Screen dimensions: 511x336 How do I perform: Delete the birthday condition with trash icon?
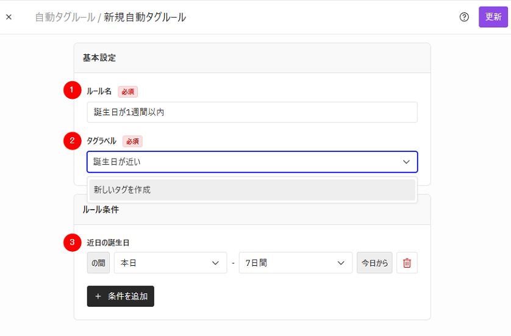pos(407,263)
